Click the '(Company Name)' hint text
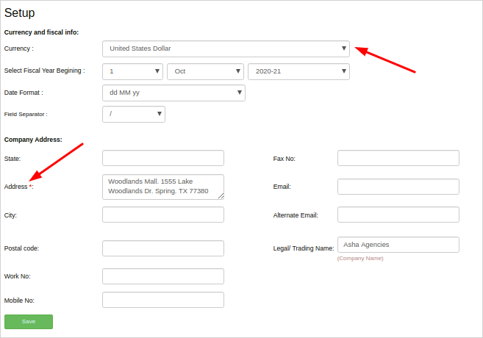483x338 pixels. tap(360, 258)
